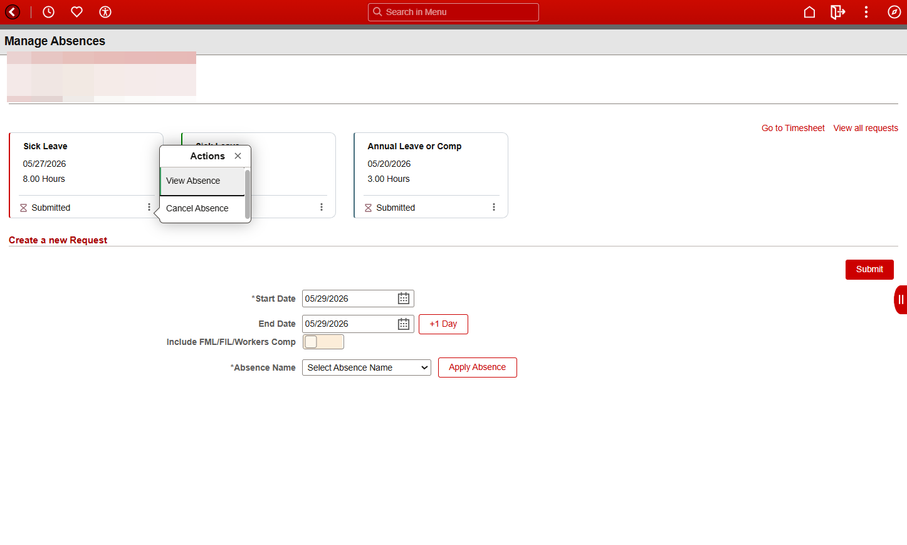Click the red Submit button
This screenshot has width=907, height=545.
point(869,270)
